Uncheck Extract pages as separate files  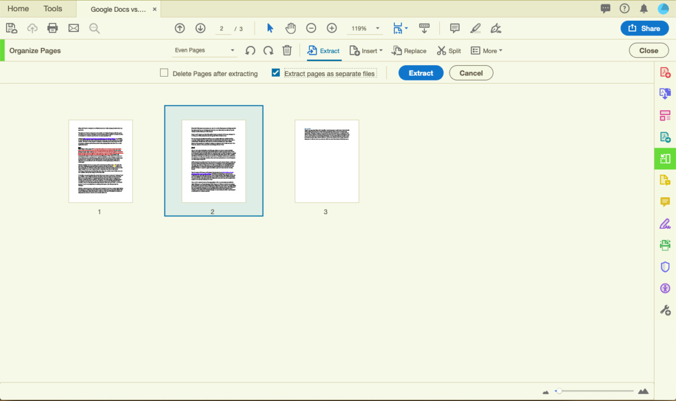(x=275, y=73)
